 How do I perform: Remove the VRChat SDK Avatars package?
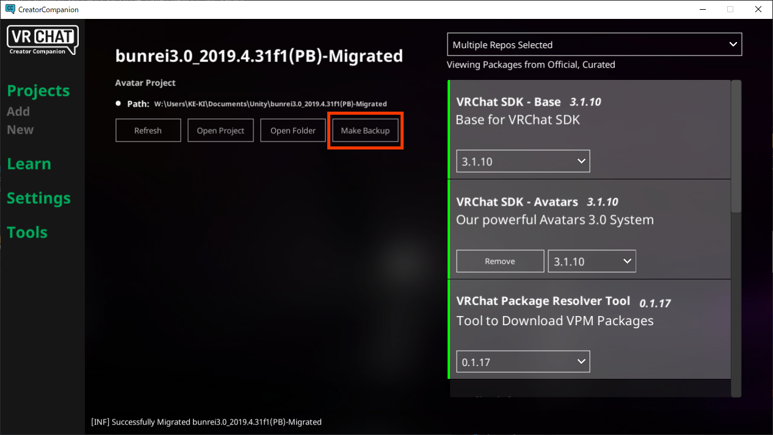499,261
